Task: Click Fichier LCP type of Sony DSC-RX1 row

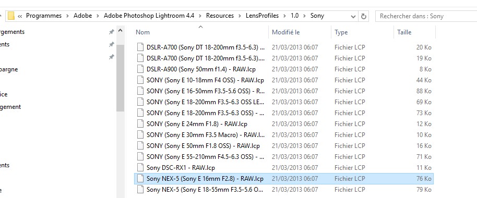Action: point(350,168)
